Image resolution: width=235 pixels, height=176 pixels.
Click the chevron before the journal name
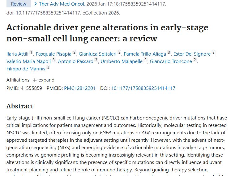pos(36,4)
